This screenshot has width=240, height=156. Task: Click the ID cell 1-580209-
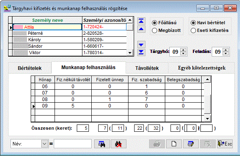point(104,40)
